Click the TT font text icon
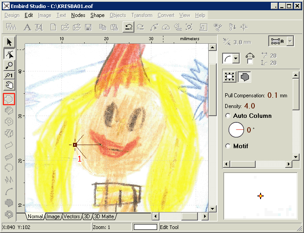The width and height of the screenshot is (304, 233). tap(39, 27)
